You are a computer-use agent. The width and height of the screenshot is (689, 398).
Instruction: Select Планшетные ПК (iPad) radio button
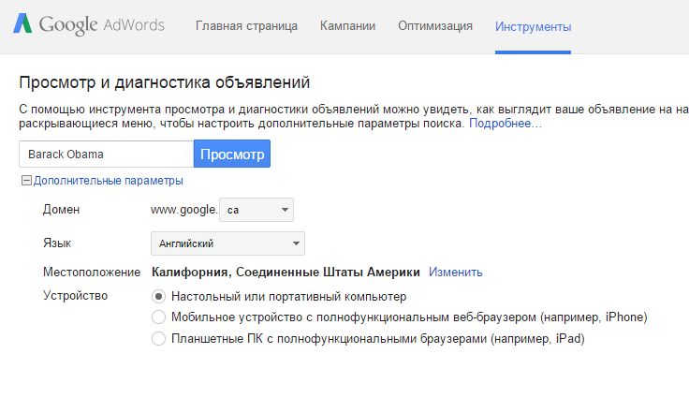[158, 339]
